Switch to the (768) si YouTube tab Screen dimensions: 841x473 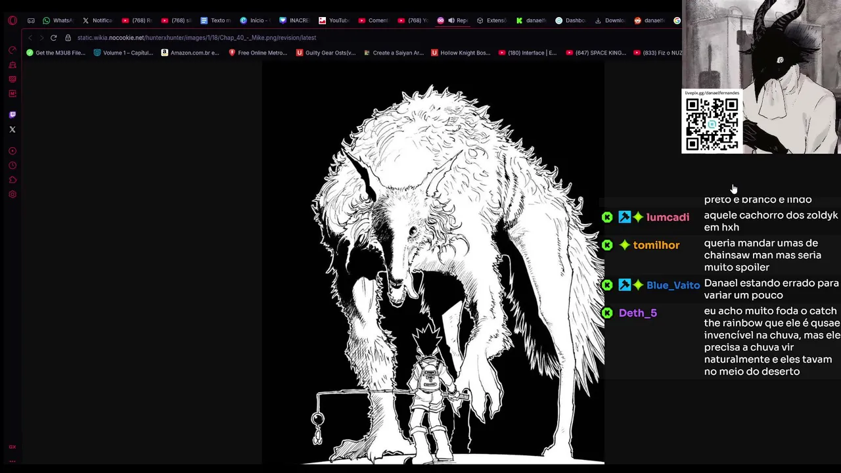176,20
